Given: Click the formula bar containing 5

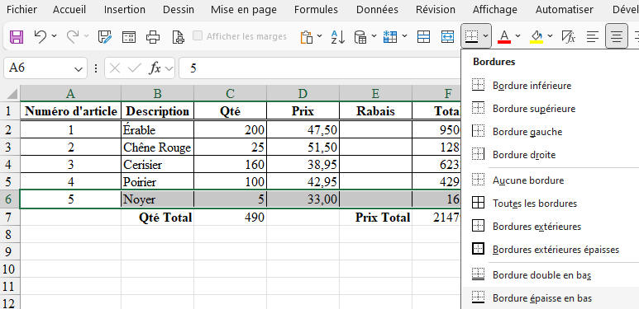Looking at the screenshot, I should (321, 68).
